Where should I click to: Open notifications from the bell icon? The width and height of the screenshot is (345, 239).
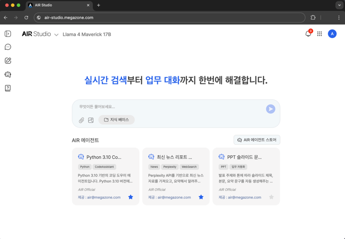click(308, 34)
